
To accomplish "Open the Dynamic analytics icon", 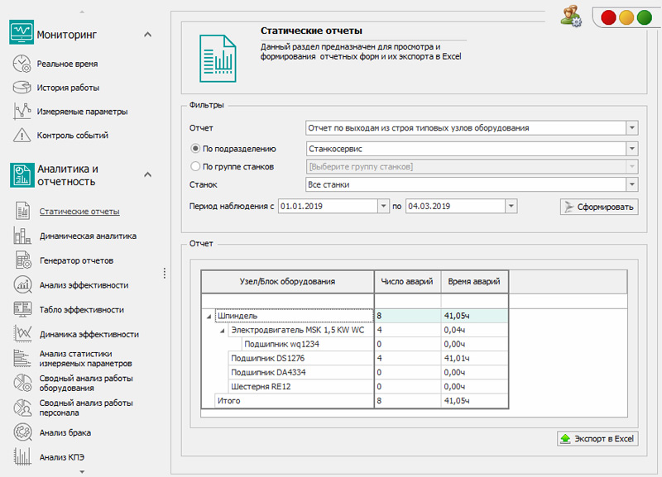I will pos(22,236).
